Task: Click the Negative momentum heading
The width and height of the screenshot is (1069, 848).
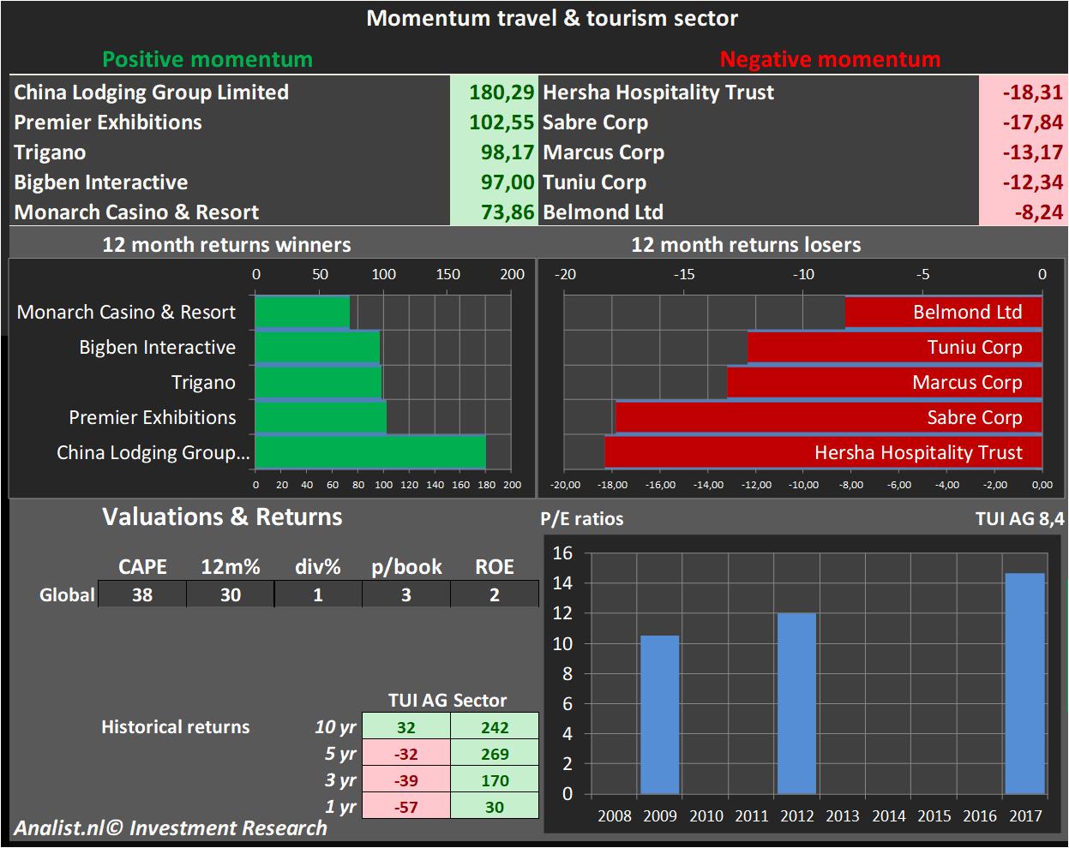Action: coord(830,59)
